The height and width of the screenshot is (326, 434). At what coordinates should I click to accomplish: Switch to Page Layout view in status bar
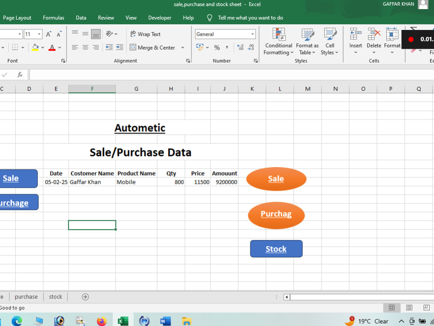409,307
